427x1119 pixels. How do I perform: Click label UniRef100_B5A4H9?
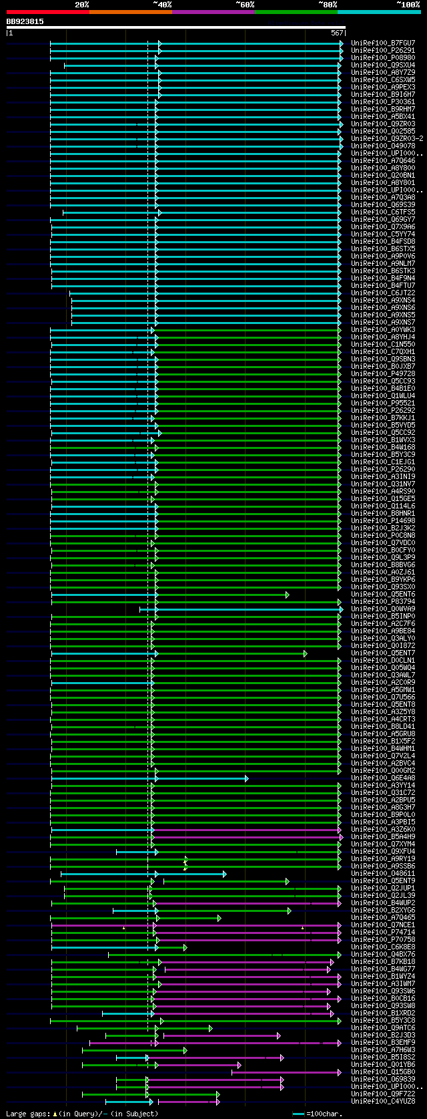coord(383,836)
